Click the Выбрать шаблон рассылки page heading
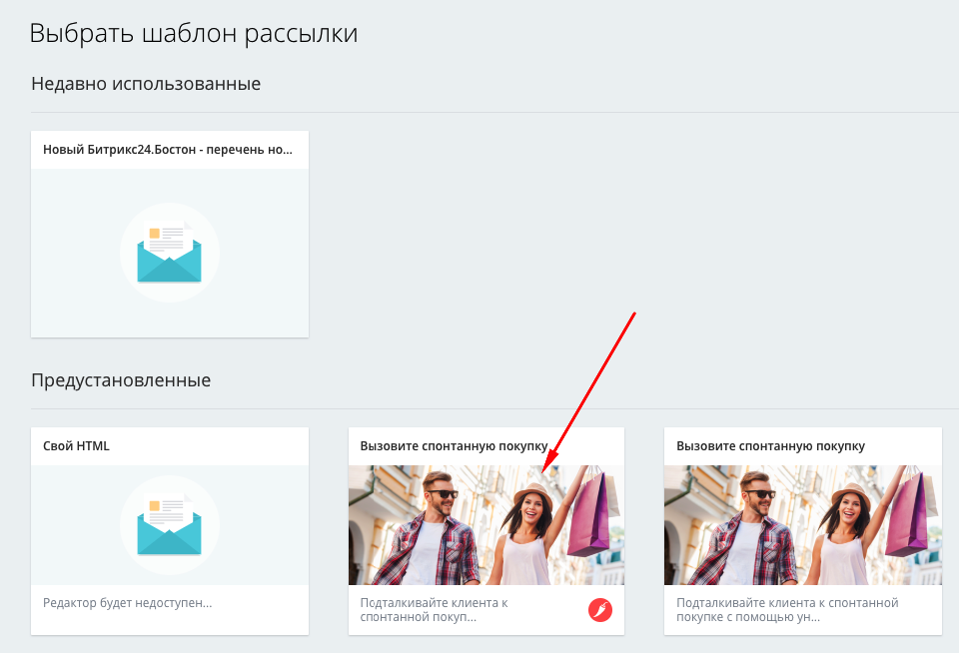 (195, 32)
